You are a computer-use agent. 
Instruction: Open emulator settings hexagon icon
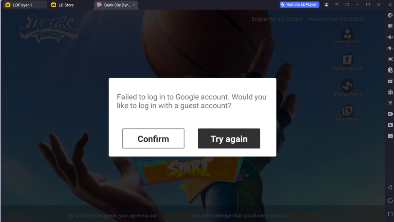coord(390,15)
